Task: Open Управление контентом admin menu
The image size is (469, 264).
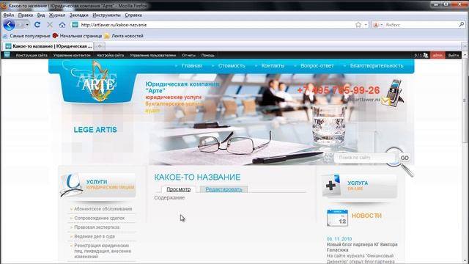Action: (x=72, y=55)
